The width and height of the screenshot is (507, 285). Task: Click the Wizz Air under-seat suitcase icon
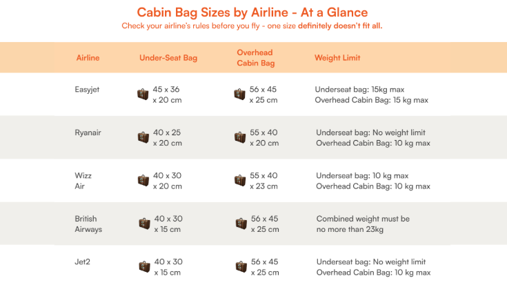pos(143,180)
